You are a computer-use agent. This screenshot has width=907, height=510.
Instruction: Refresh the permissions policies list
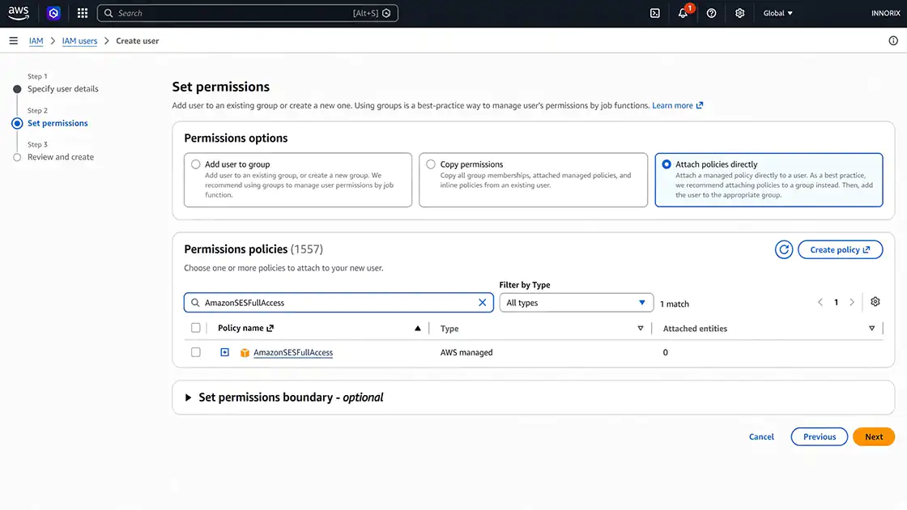coord(784,250)
